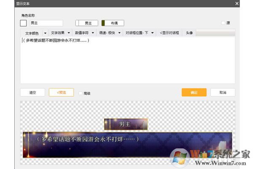The width and height of the screenshot is (253, 169).
Task: Click the 头像 avatar toolbar item
Action: tap(189, 32)
